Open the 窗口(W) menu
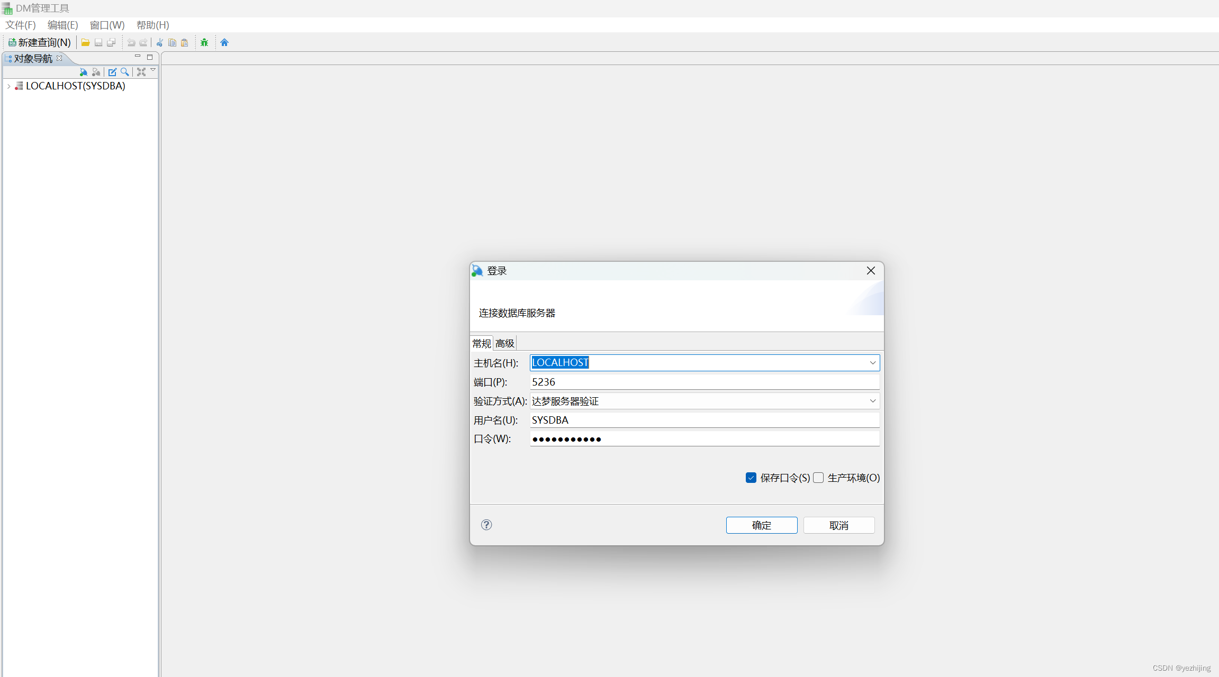1219x677 pixels. (x=107, y=25)
